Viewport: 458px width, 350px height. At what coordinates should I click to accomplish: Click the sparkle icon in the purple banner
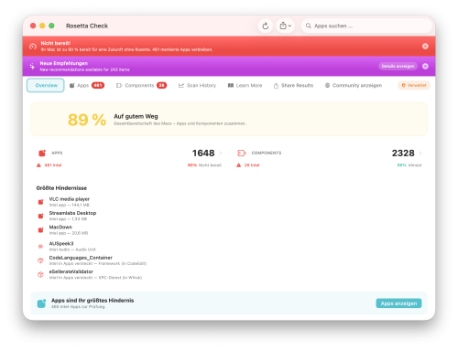(x=32, y=66)
